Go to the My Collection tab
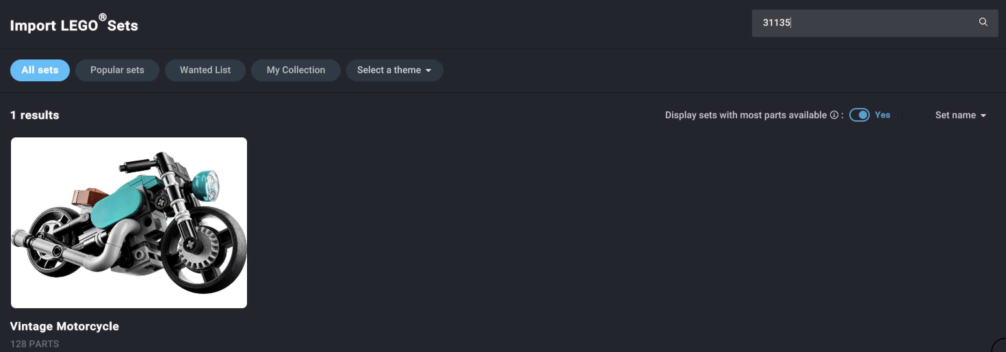The width and height of the screenshot is (1006, 352). click(x=296, y=70)
